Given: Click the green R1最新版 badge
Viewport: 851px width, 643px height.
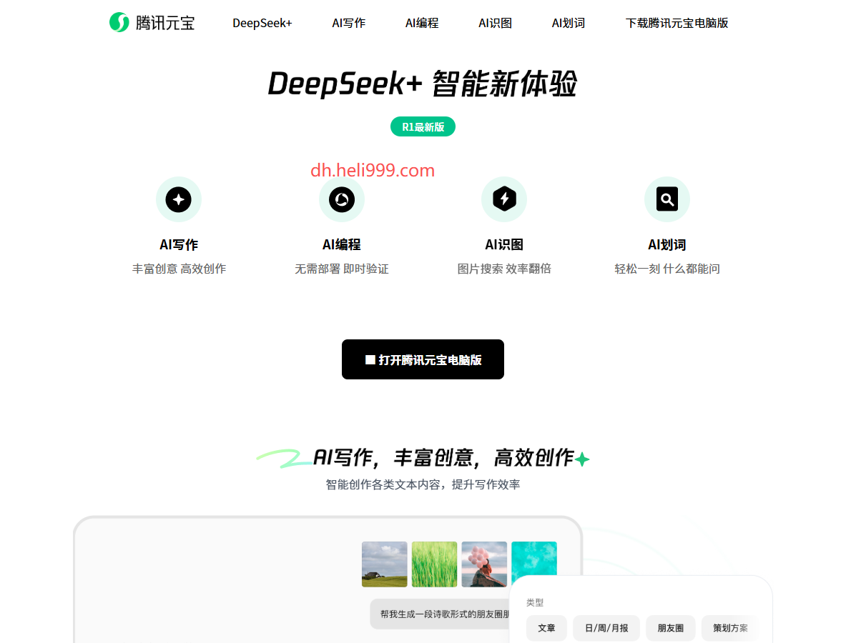Looking at the screenshot, I should tap(423, 127).
